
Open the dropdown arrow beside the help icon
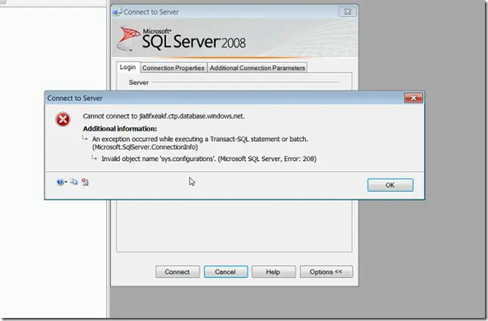click(x=66, y=182)
